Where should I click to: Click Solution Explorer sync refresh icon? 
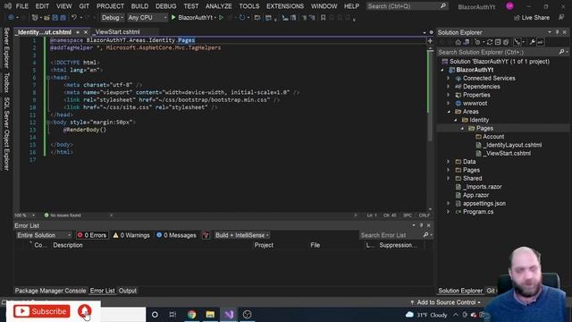point(490,42)
